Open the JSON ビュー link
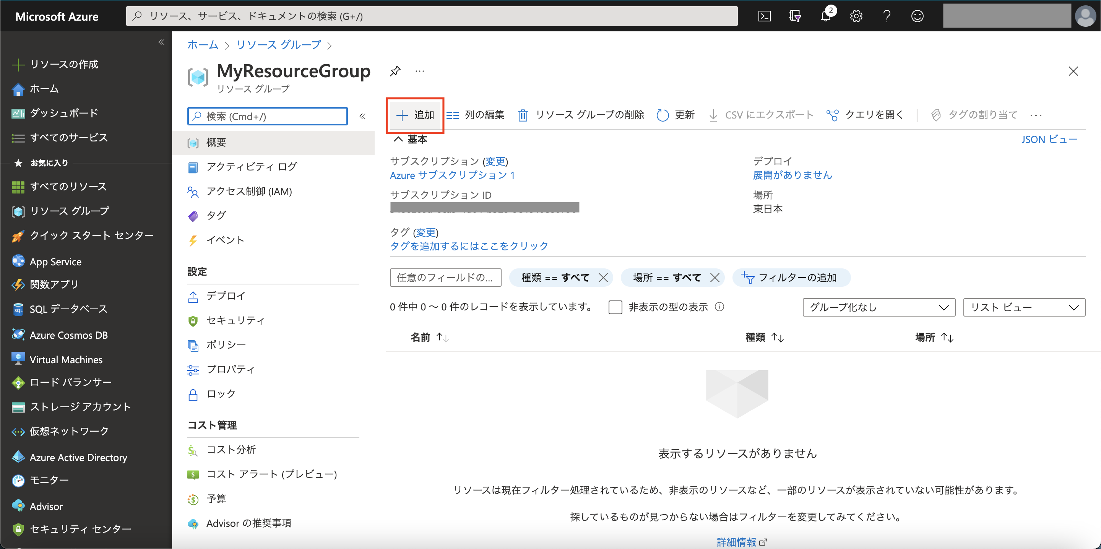 tap(1050, 139)
